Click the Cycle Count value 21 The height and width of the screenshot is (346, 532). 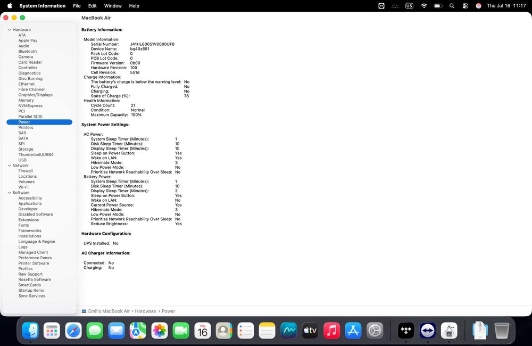134,105
